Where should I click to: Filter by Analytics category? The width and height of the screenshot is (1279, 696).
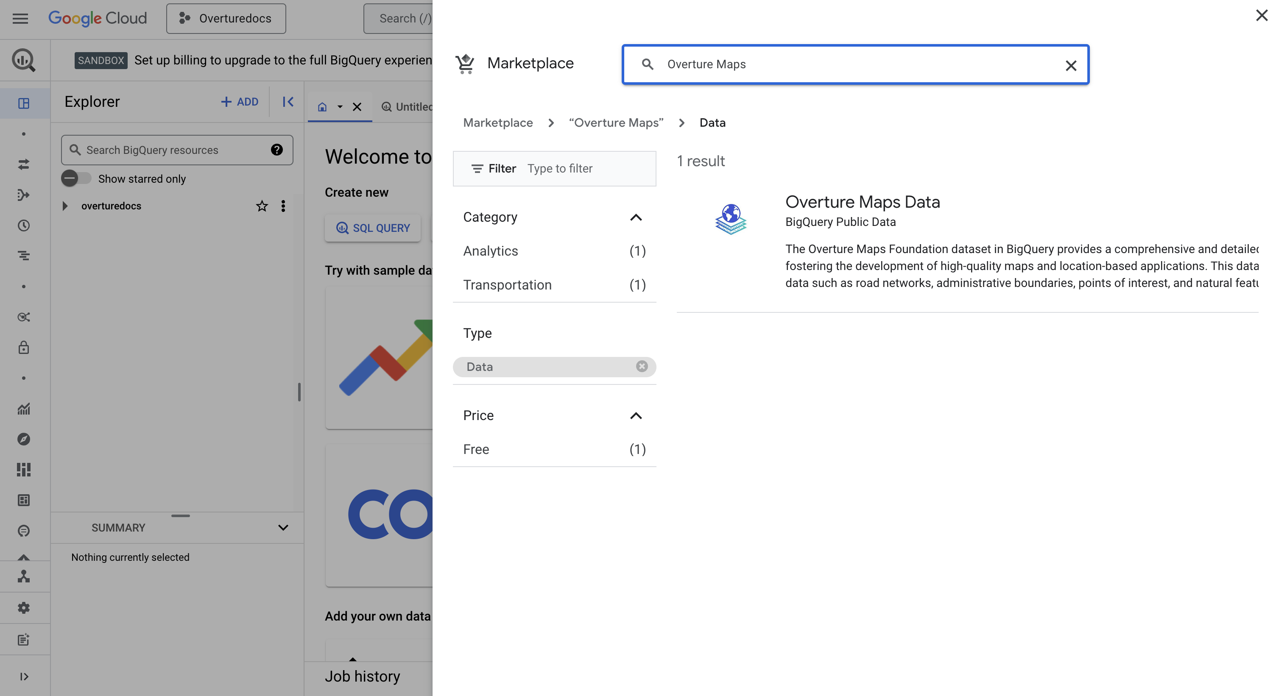[554, 251]
